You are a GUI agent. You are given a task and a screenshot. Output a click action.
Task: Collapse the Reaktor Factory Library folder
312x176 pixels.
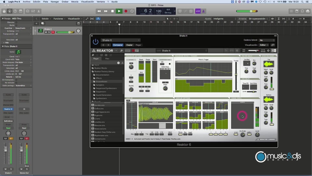[104, 71]
